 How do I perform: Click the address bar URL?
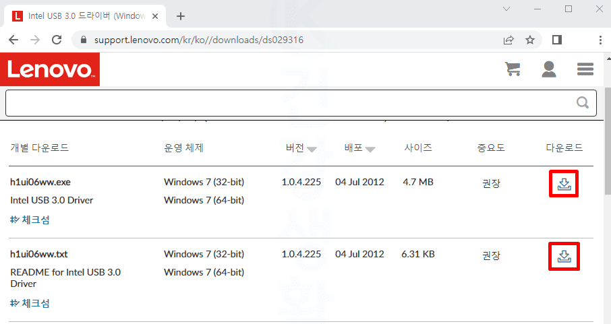(199, 40)
